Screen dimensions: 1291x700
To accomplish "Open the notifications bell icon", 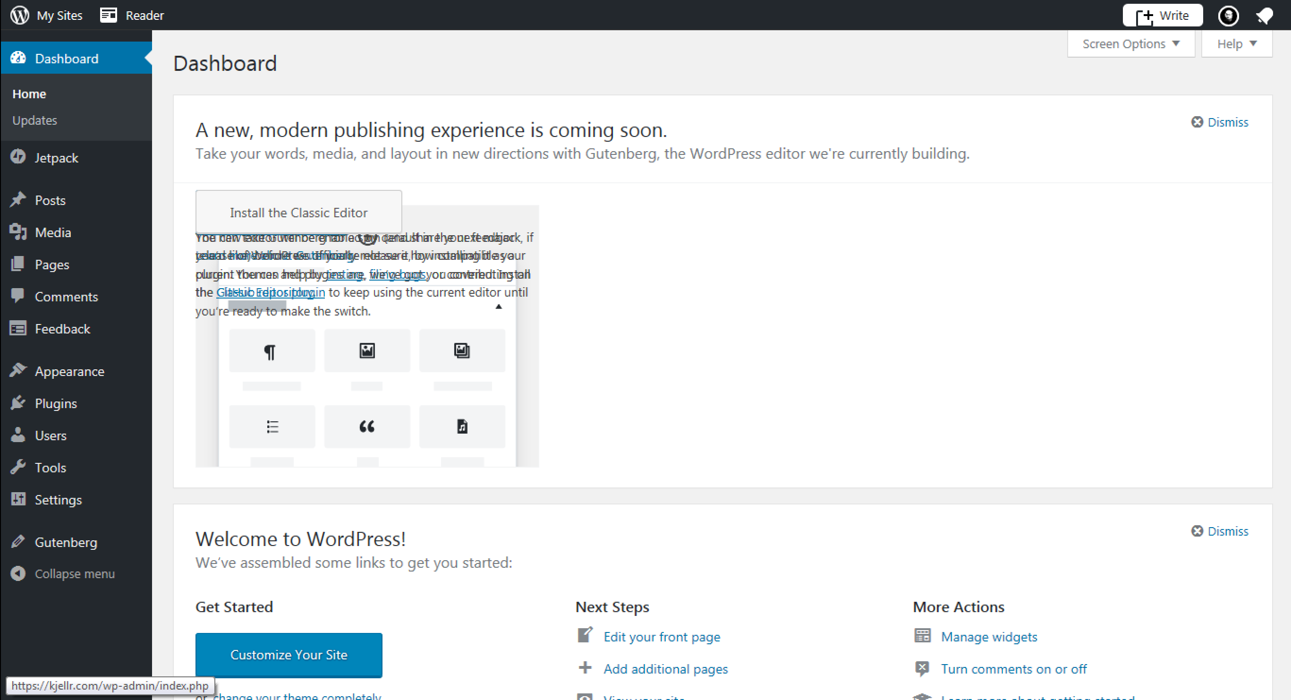I will click(1265, 16).
